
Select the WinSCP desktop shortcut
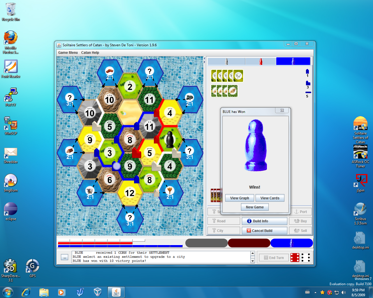tap(11, 126)
